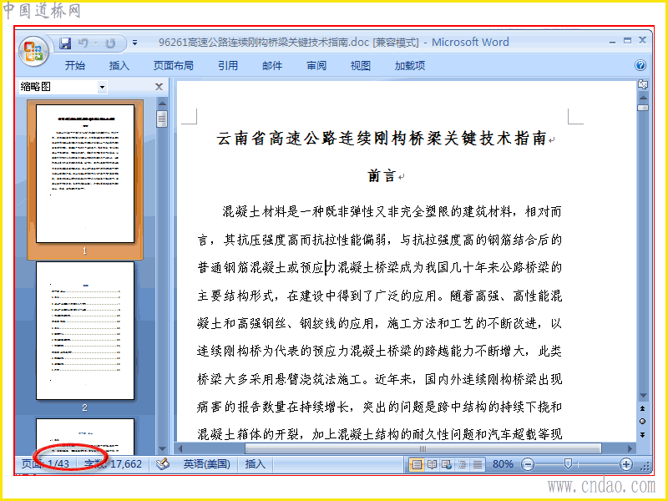The image size is (668, 501).
Task: Open the round Office button menu
Action: (33, 51)
